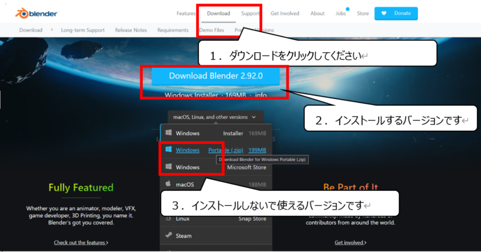Screen dimensions: 481x252
Task: Click the Linux icon beside Snap Store
Action: coord(168,218)
